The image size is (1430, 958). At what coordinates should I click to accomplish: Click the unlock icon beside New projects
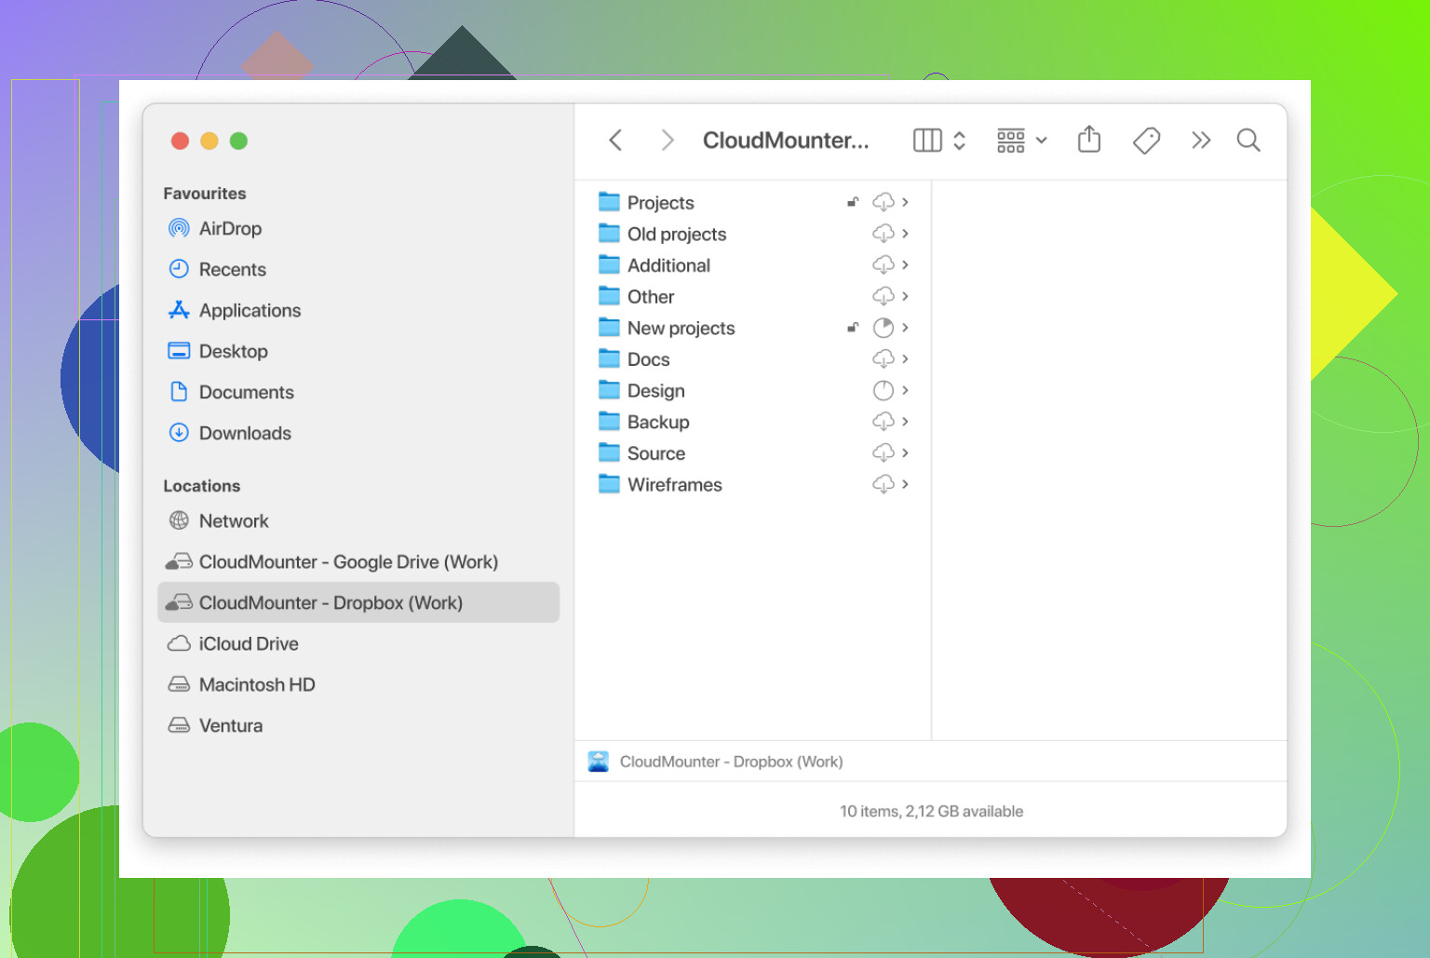[x=853, y=327]
